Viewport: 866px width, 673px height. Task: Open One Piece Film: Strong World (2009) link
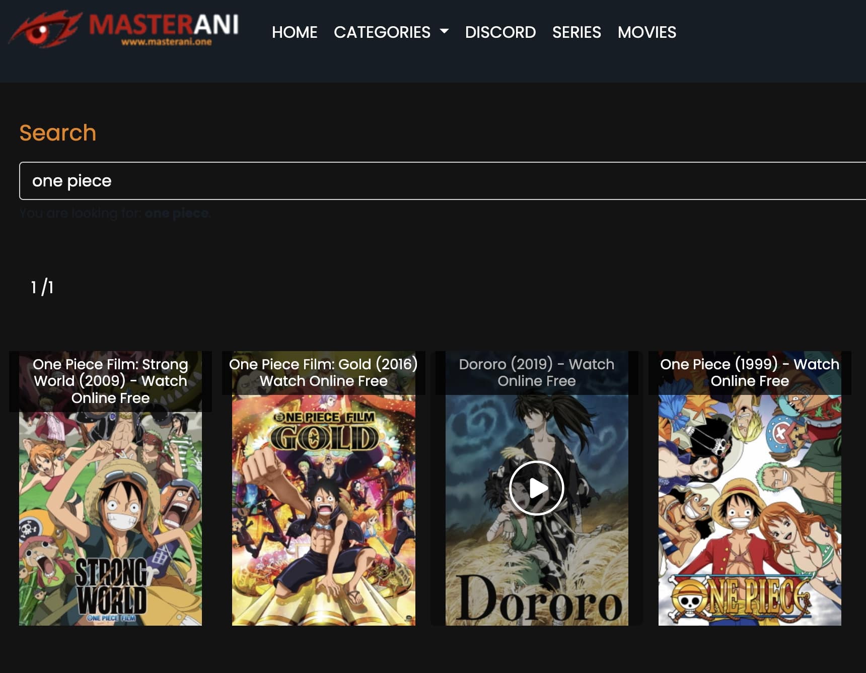click(x=110, y=381)
